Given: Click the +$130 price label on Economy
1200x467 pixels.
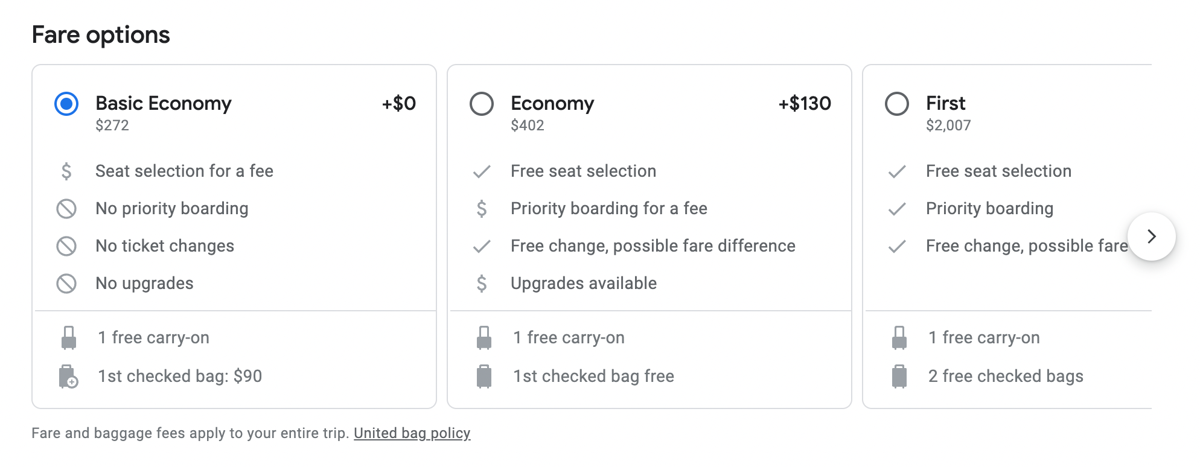Looking at the screenshot, I should 803,103.
